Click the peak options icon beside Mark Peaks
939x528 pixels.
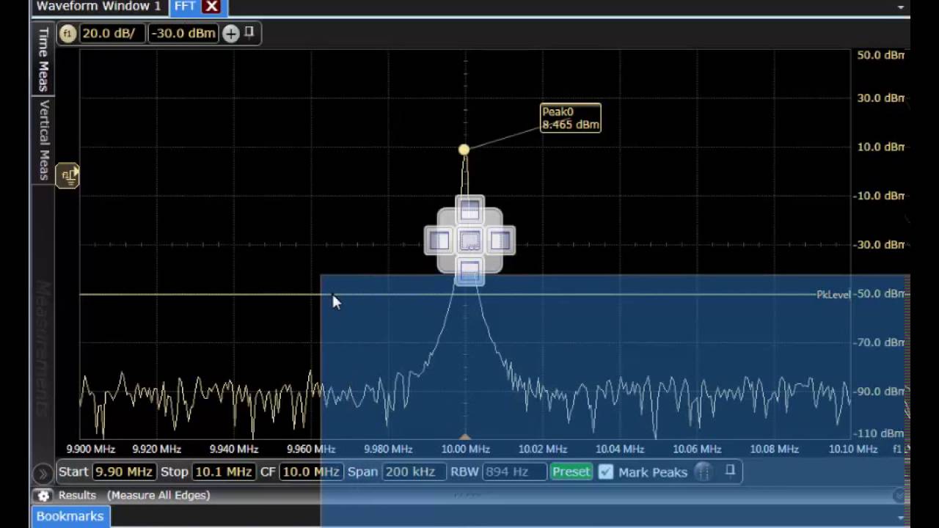pos(703,472)
